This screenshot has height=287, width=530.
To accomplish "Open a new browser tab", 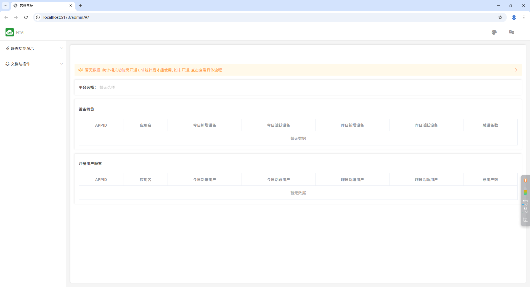I will [x=81, y=6].
